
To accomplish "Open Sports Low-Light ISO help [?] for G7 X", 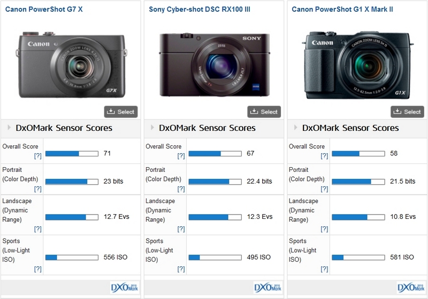I will point(37,269).
